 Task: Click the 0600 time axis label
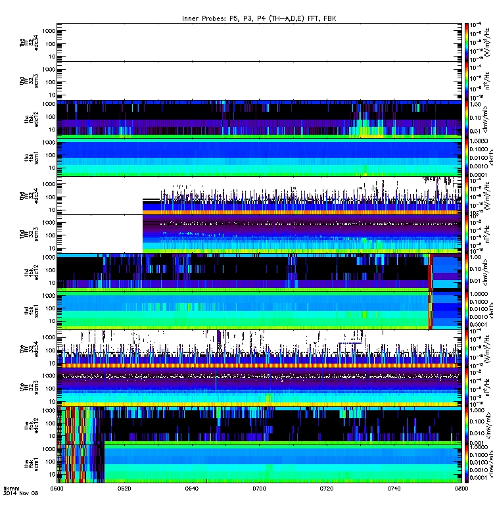pyautogui.click(x=57, y=489)
